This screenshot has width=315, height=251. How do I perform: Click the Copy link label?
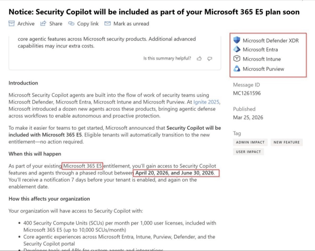[88, 24]
